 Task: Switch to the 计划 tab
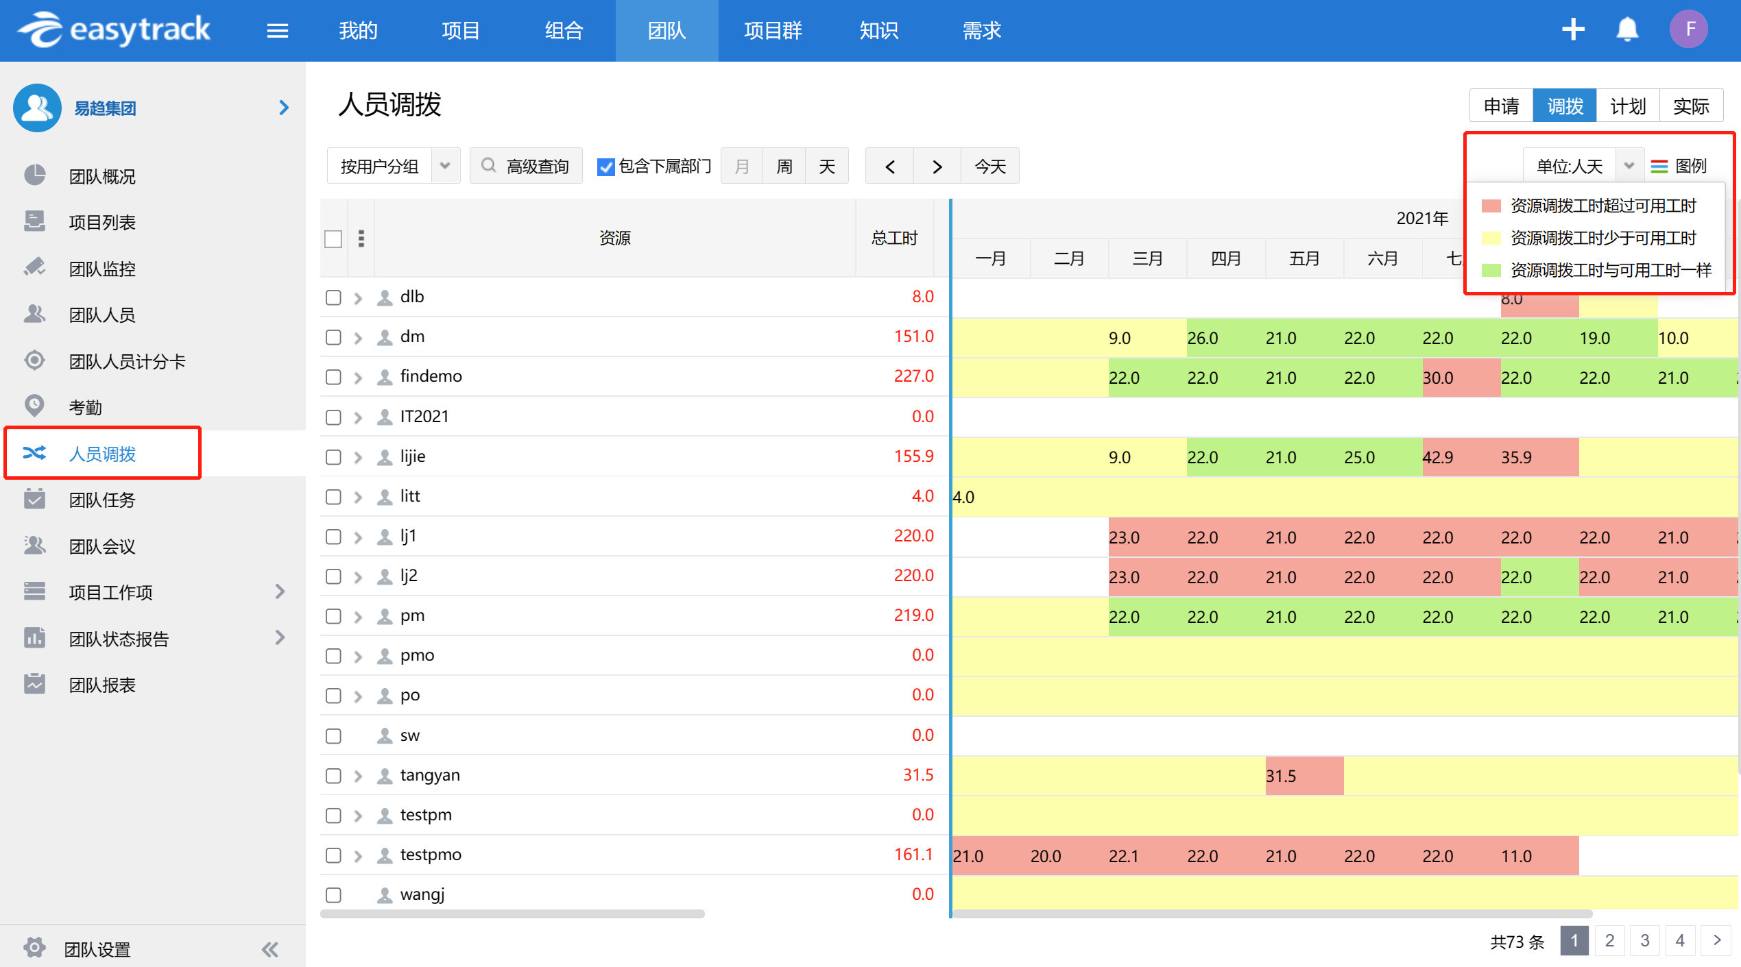click(x=1627, y=106)
